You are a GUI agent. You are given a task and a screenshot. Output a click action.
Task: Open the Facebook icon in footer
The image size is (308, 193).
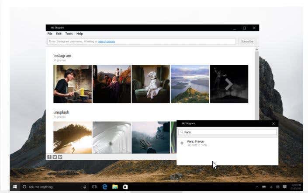tap(49, 157)
